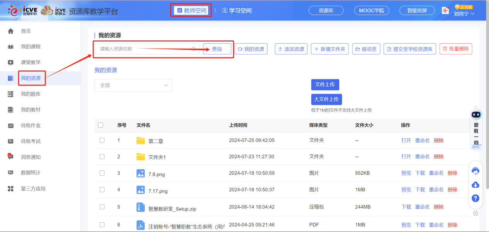Screen dimensions: 489x232
Task: Click the customer service headset icon
Action: pyautogui.click(x=475, y=171)
